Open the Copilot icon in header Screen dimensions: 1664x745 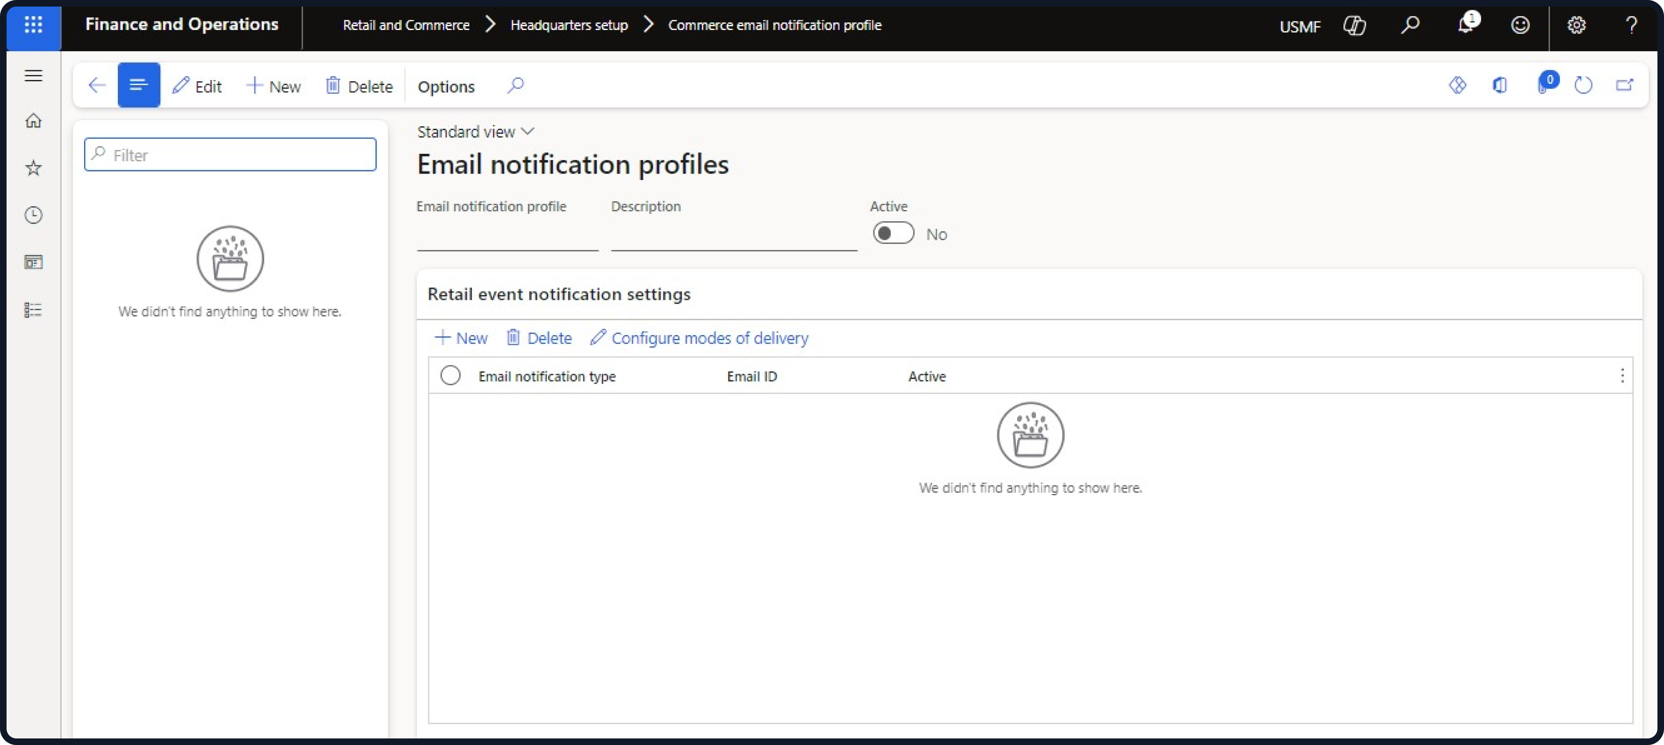point(1354,25)
